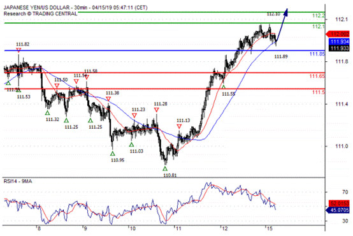353x236 pixels.
Task: Click the blue pivot label 111.85
Action: 317,54
